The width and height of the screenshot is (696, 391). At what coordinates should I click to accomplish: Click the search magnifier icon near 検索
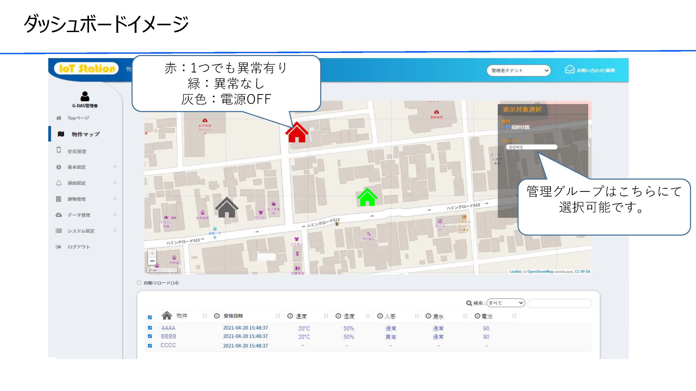pos(469,303)
